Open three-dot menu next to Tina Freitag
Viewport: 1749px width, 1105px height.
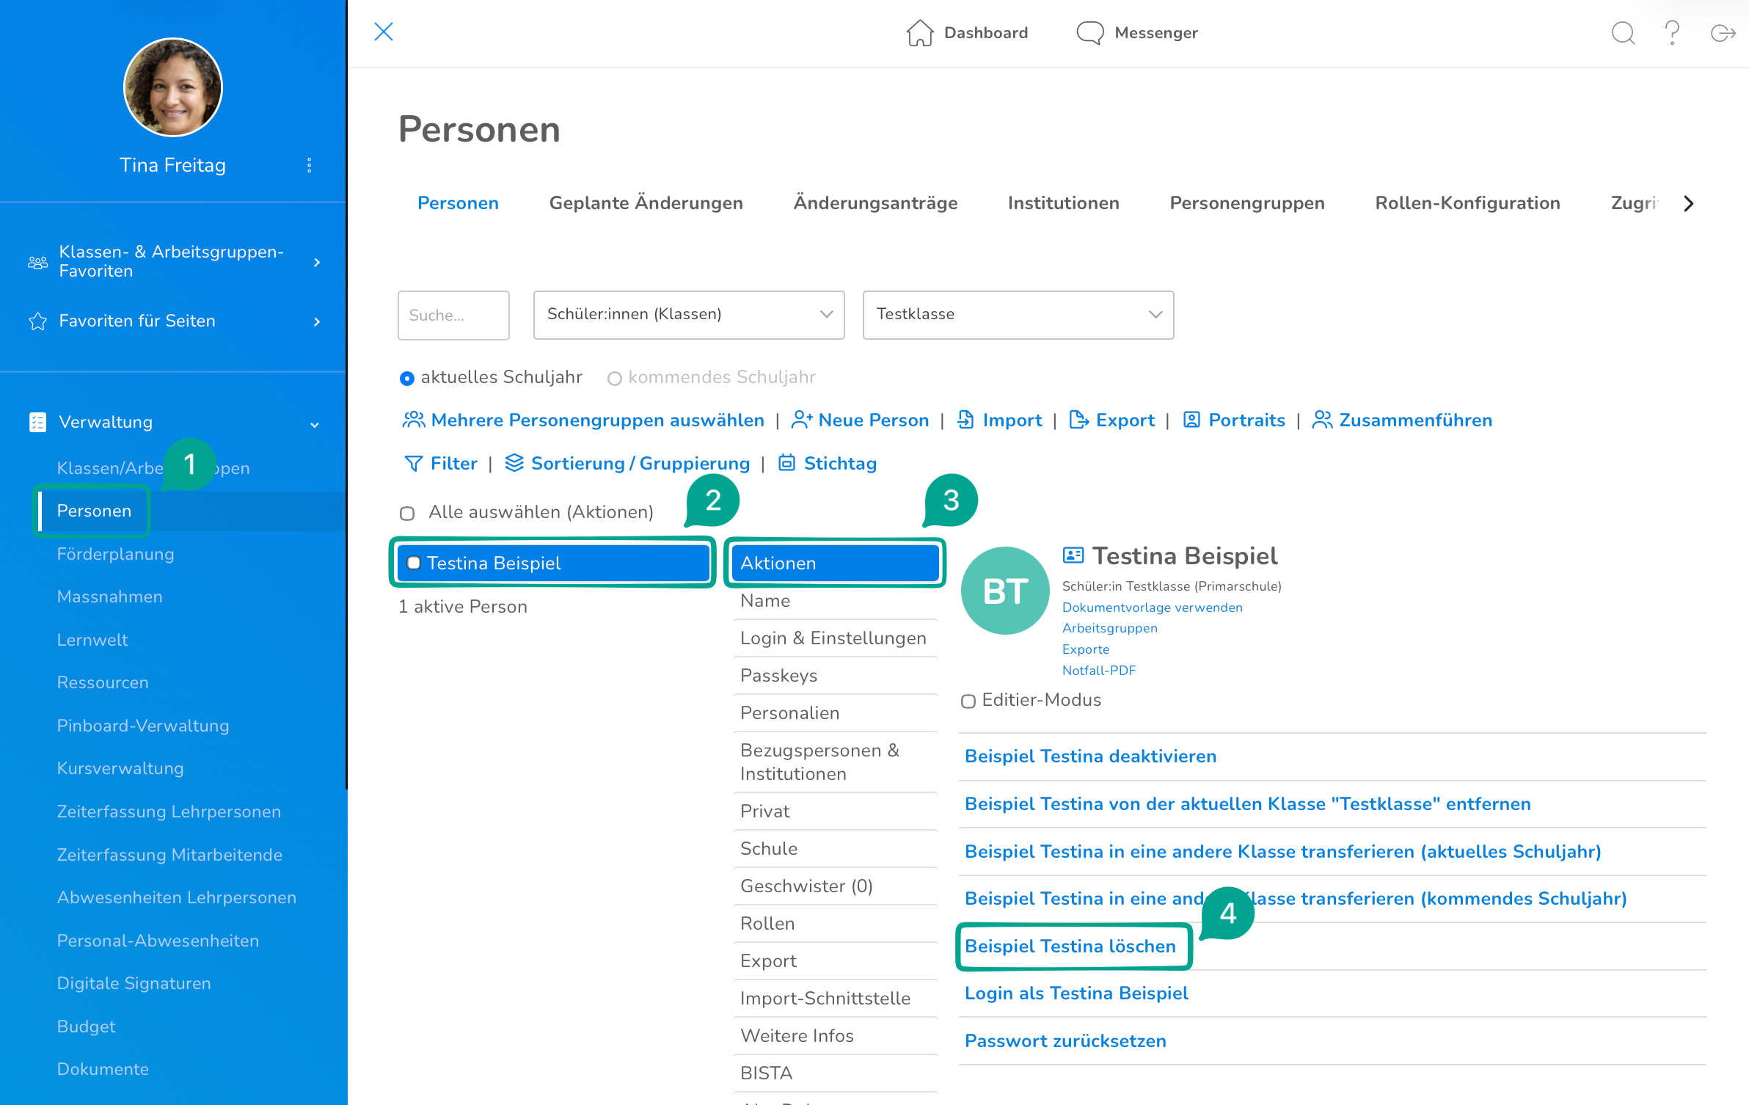click(x=309, y=165)
